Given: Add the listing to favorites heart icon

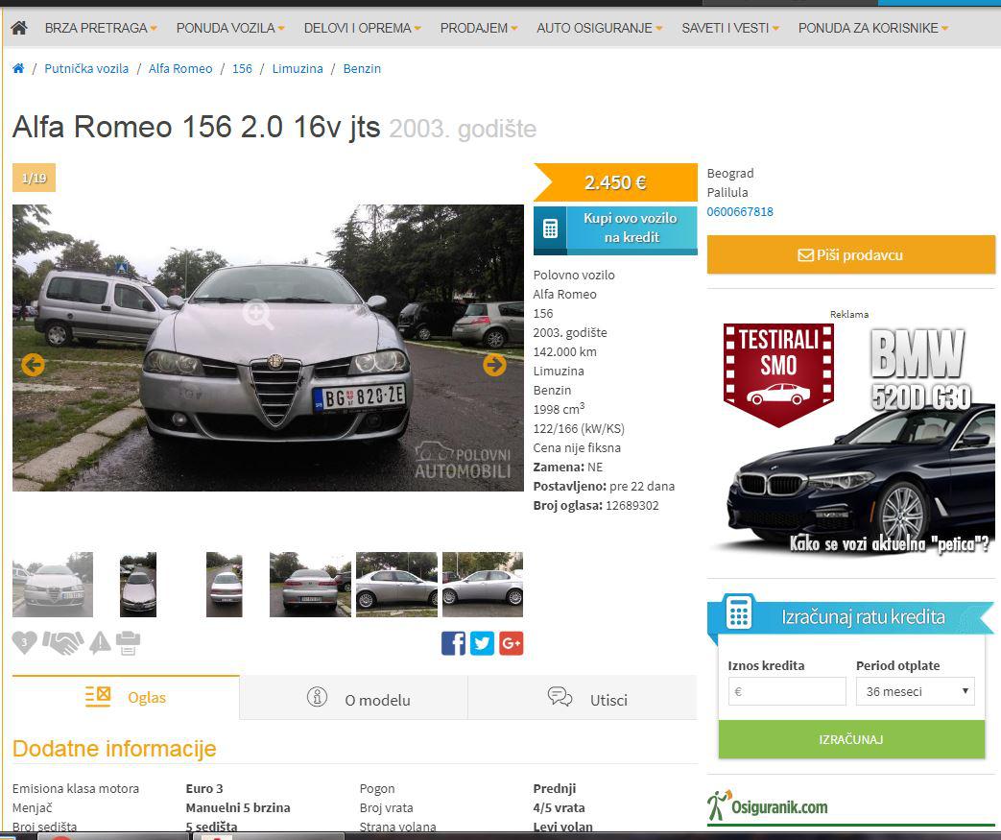Looking at the screenshot, I should click(x=24, y=642).
